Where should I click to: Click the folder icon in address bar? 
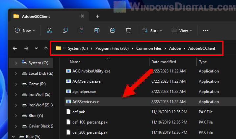pos(58,48)
